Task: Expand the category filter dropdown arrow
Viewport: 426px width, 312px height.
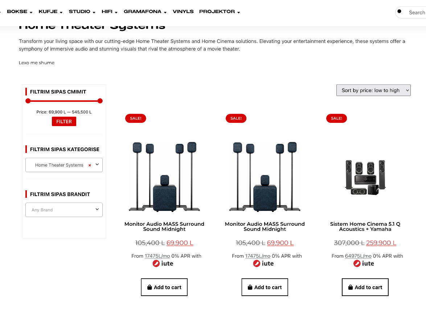Action: [97, 165]
